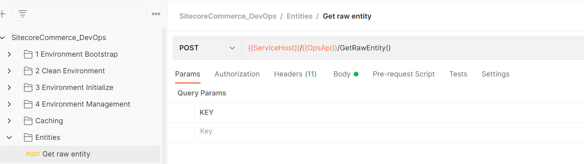Click the filter icon in search field

pyautogui.click(x=23, y=14)
